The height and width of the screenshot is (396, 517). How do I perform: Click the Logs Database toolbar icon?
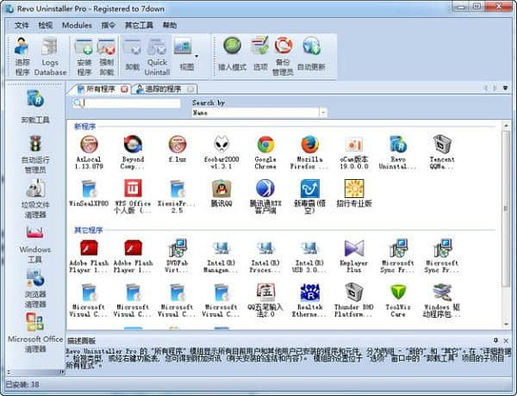(x=50, y=56)
